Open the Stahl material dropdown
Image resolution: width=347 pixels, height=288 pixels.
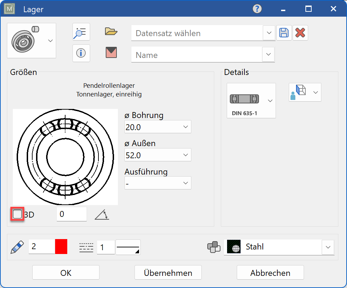click(x=328, y=247)
